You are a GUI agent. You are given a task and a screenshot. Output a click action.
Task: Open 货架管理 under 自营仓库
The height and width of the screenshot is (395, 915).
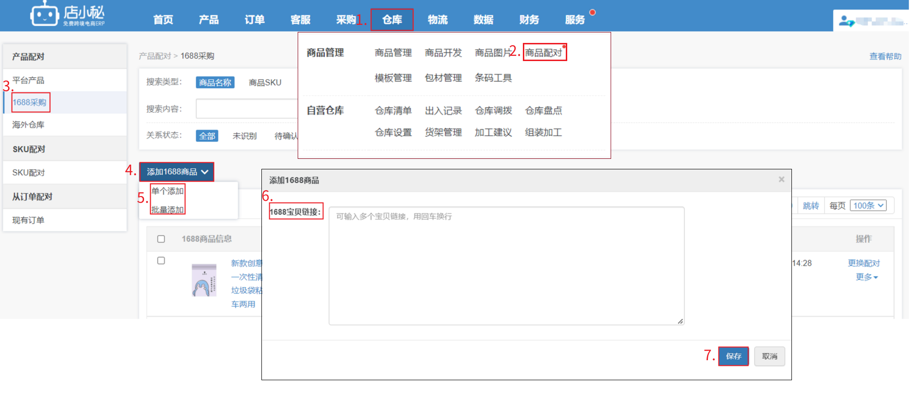(x=443, y=132)
